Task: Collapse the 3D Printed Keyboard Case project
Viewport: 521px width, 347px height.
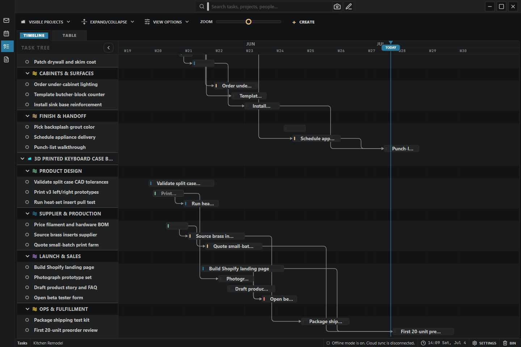Action: (x=22, y=159)
